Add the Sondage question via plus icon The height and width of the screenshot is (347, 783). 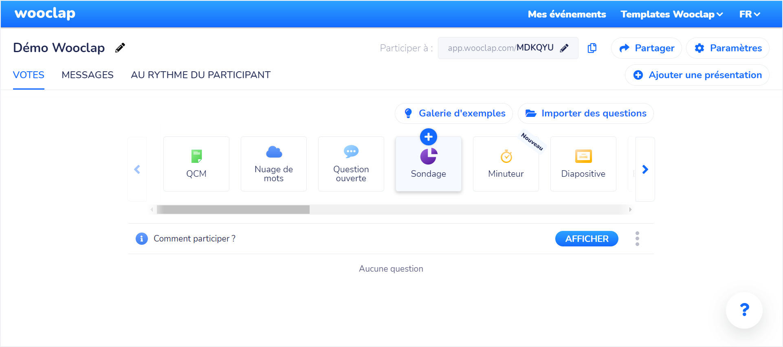coord(428,137)
